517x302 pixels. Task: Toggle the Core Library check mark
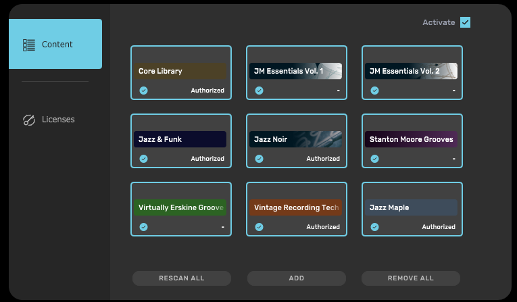tap(143, 91)
